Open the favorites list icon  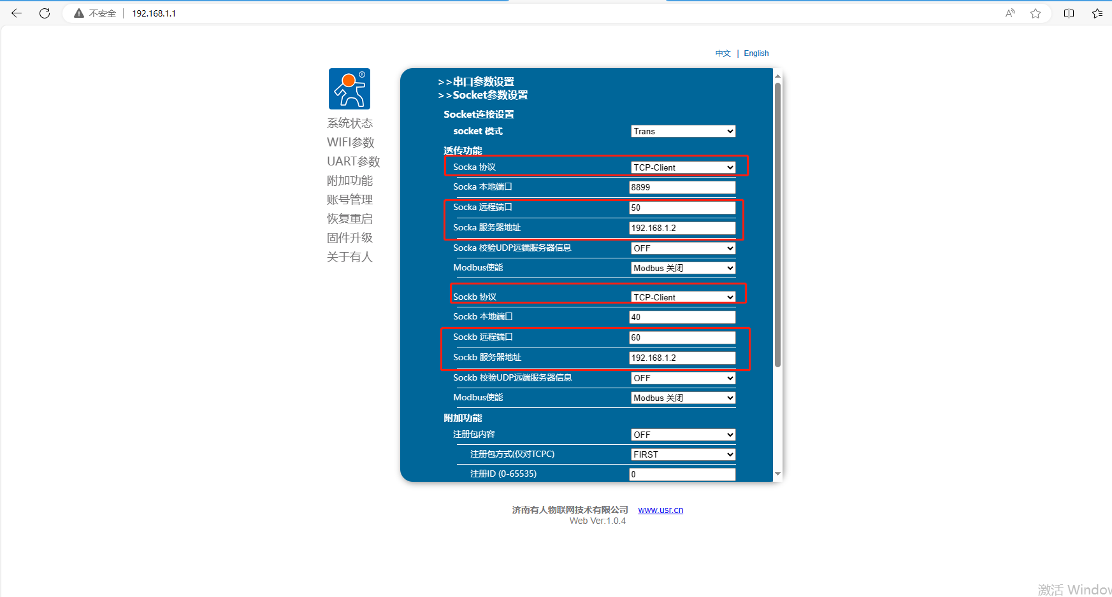coord(1097,13)
